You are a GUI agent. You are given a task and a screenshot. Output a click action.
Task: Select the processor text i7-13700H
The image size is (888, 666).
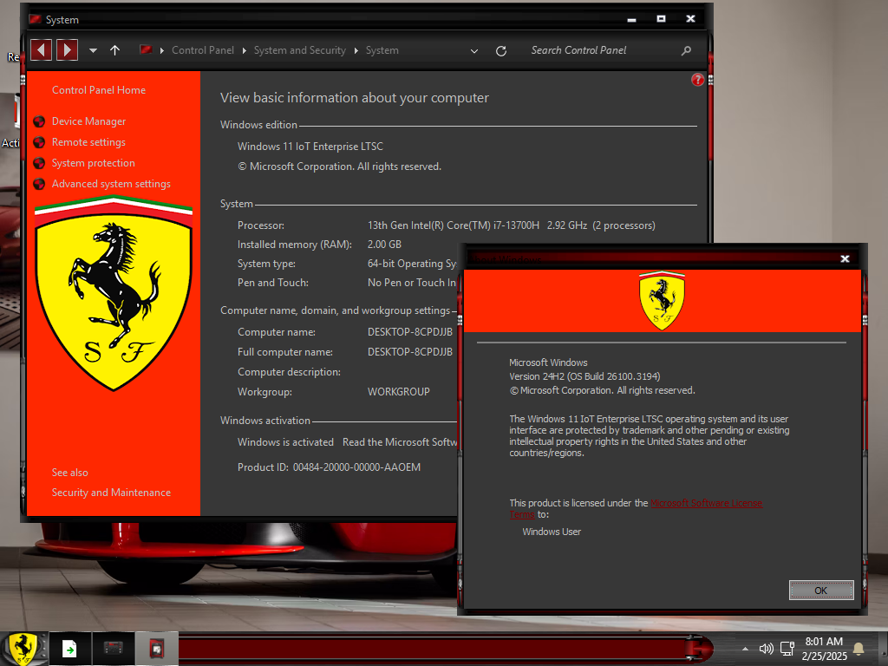point(516,225)
